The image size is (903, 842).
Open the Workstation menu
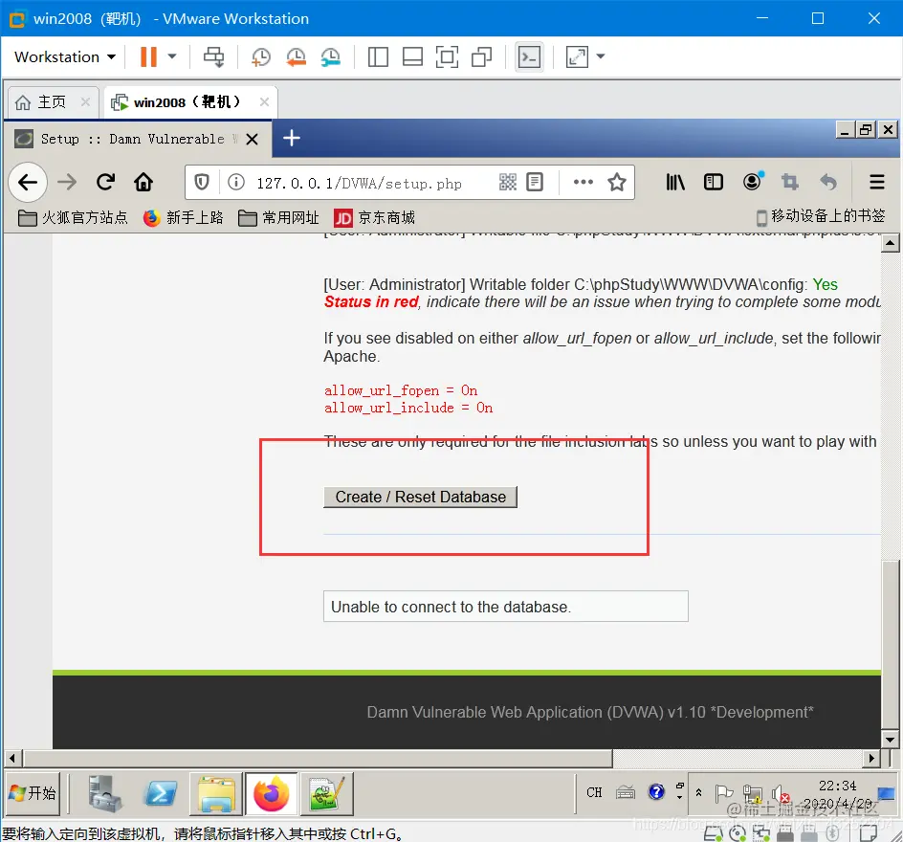pos(64,57)
